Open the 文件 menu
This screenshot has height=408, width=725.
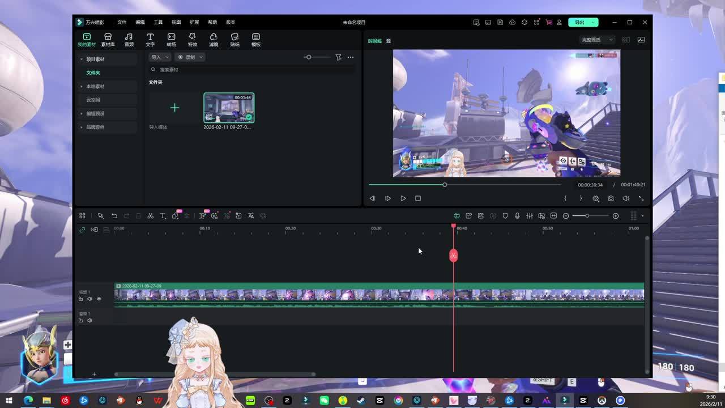pyautogui.click(x=122, y=22)
